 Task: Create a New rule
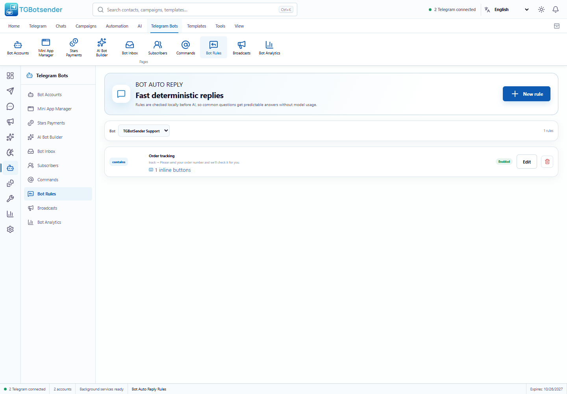(526, 94)
